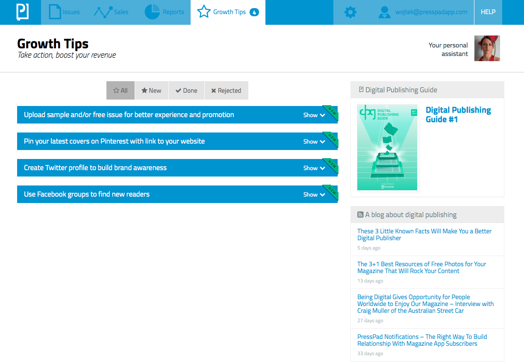
Task: Show only Done tips
Action: tap(186, 91)
